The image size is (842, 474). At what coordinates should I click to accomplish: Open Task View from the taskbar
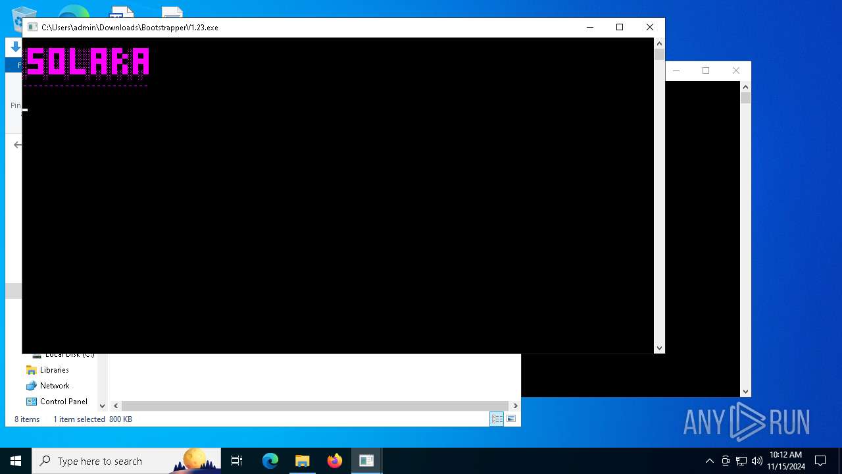tap(237, 461)
